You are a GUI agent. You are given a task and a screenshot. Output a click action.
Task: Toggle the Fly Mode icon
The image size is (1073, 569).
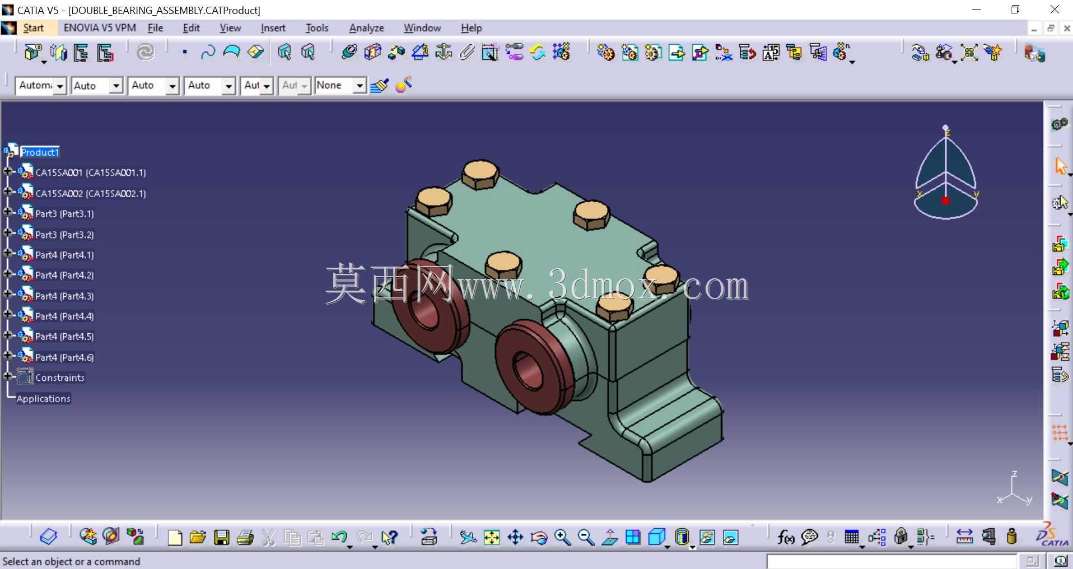point(468,538)
